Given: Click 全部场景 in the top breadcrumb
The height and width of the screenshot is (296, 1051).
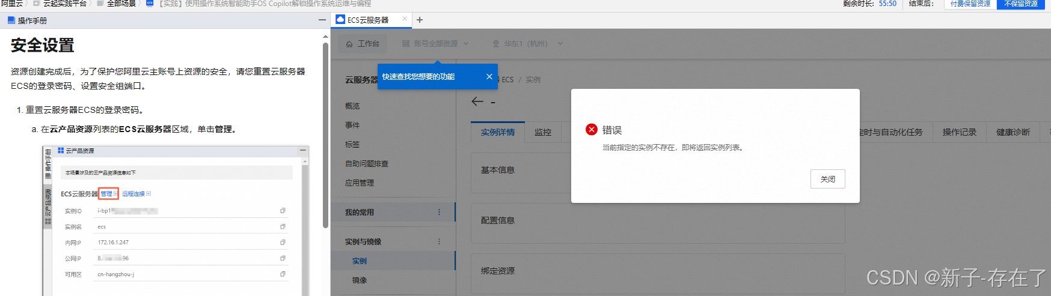Looking at the screenshot, I should click(x=121, y=4).
